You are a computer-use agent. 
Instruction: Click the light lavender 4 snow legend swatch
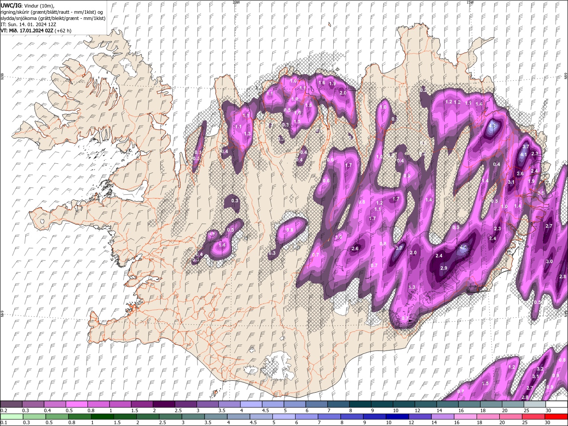click(x=251, y=404)
